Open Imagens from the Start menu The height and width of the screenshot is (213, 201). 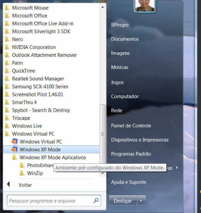coord(120,53)
